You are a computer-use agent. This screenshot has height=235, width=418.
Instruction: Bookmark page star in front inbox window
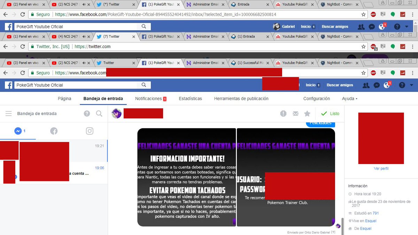363,73
